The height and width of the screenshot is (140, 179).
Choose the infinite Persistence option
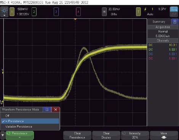[30, 121]
